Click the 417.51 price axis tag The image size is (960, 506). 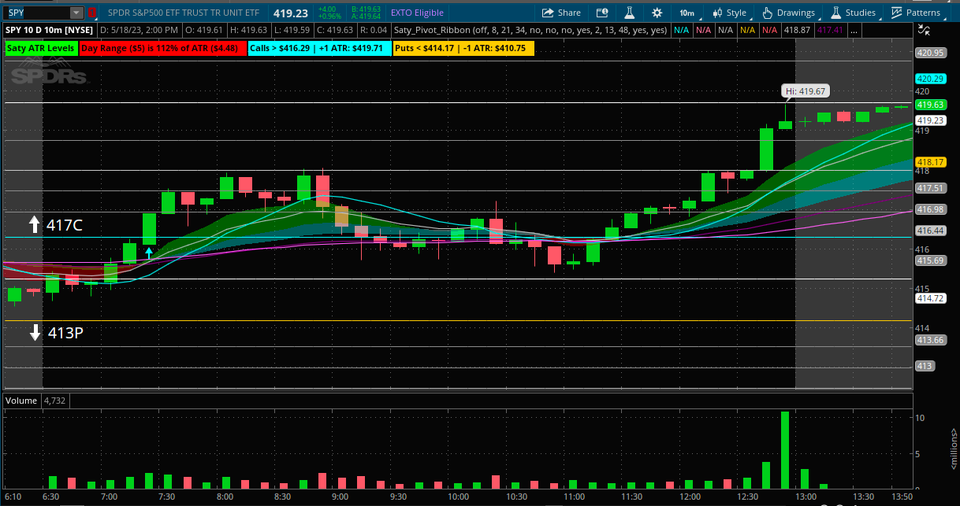click(x=930, y=188)
